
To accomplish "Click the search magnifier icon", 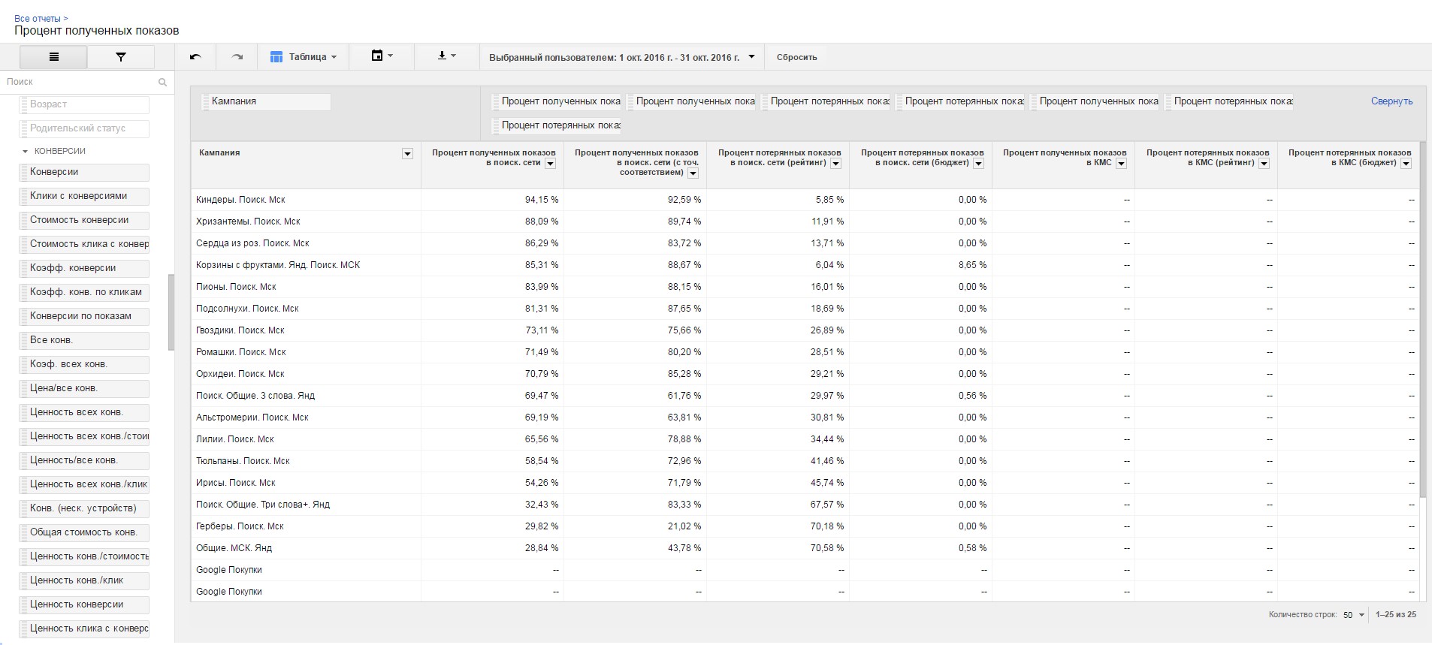I will (162, 82).
